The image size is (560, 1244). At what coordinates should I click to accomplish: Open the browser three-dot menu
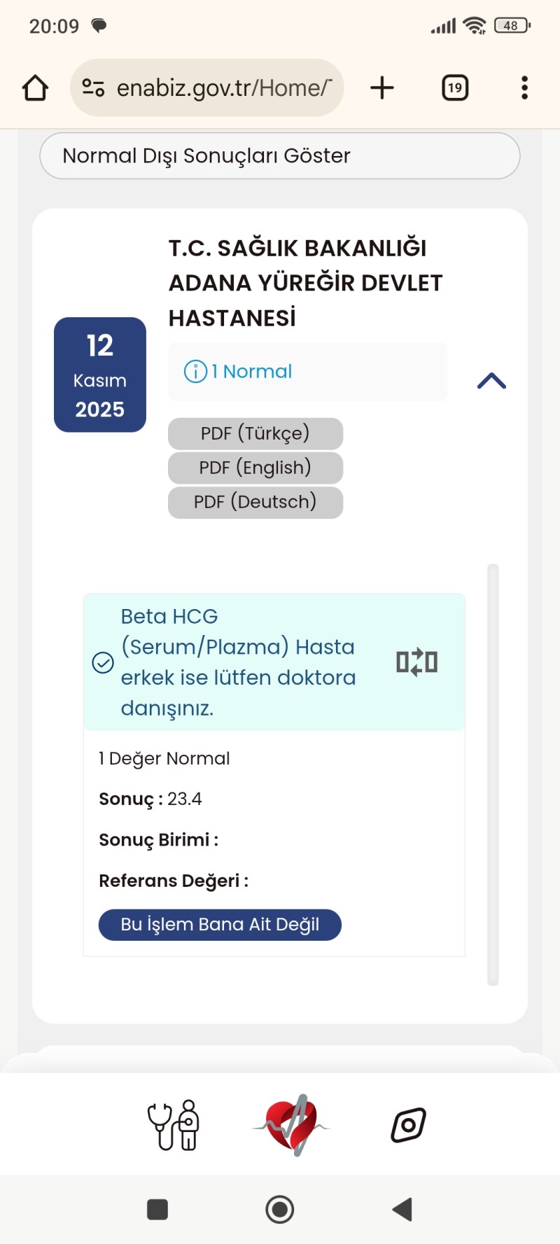[x=524, y=88]
